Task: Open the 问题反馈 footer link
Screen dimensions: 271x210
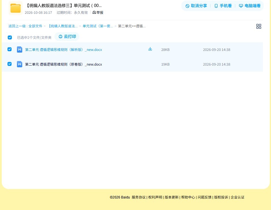Action: click(x=205, y=197)
